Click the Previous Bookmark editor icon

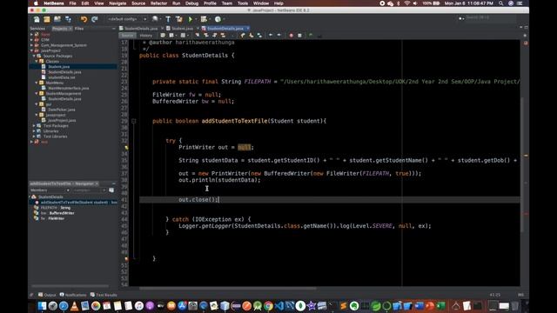pos(243,35)
